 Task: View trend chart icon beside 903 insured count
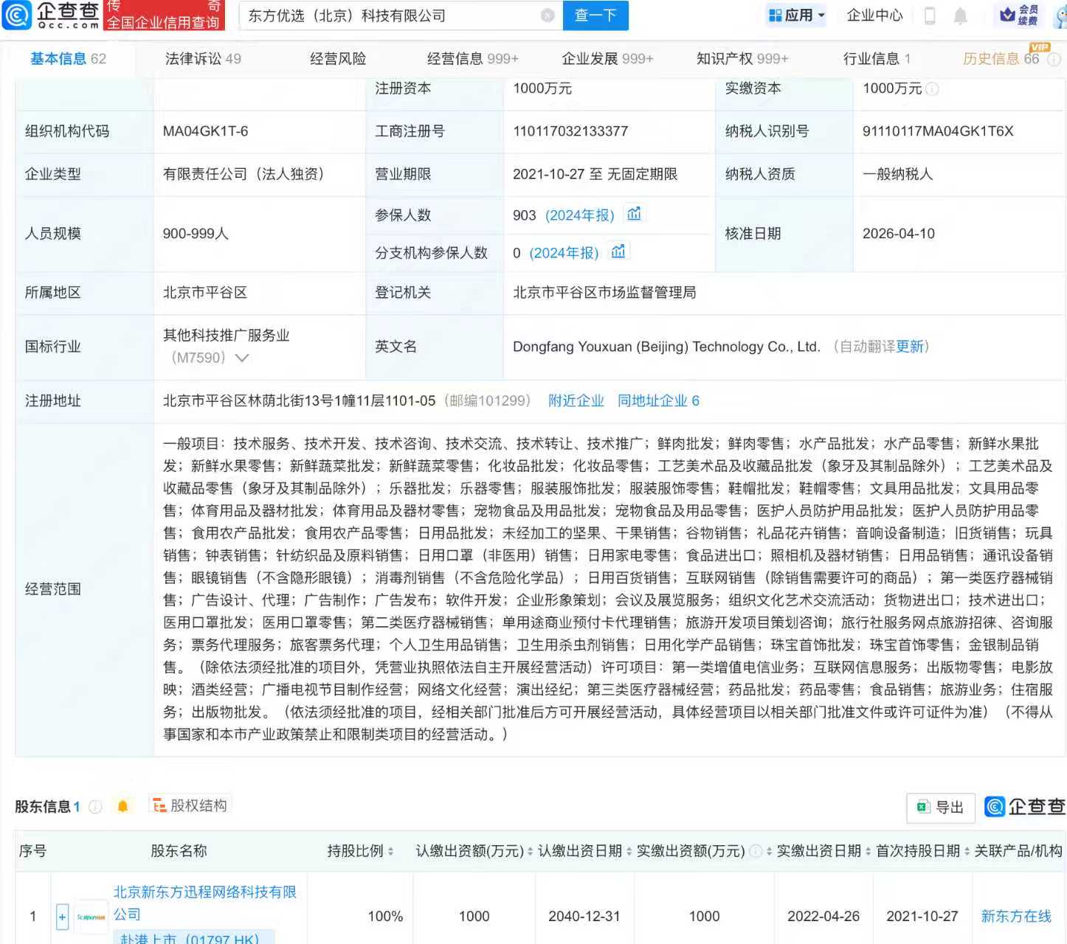click(634, 214)
